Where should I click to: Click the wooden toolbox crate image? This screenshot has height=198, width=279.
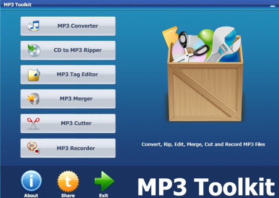coord(203,74)
